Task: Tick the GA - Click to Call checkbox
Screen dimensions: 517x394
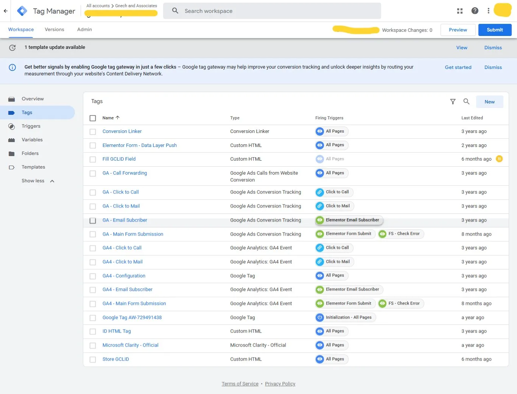Action: (93, 192)
